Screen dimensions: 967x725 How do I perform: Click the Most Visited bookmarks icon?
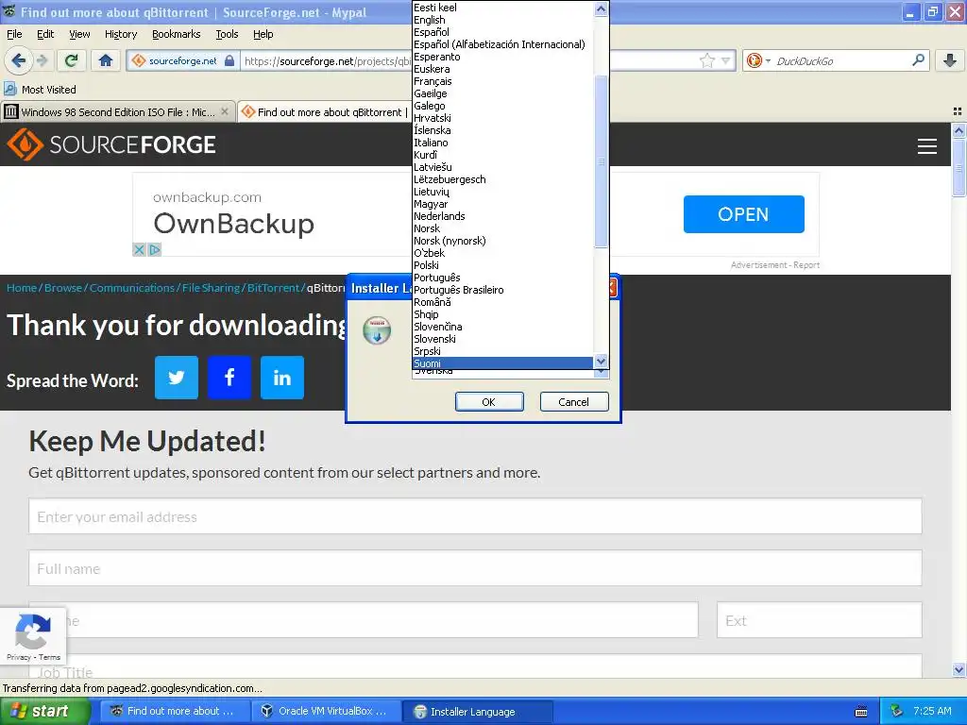(x=9, y=89)
